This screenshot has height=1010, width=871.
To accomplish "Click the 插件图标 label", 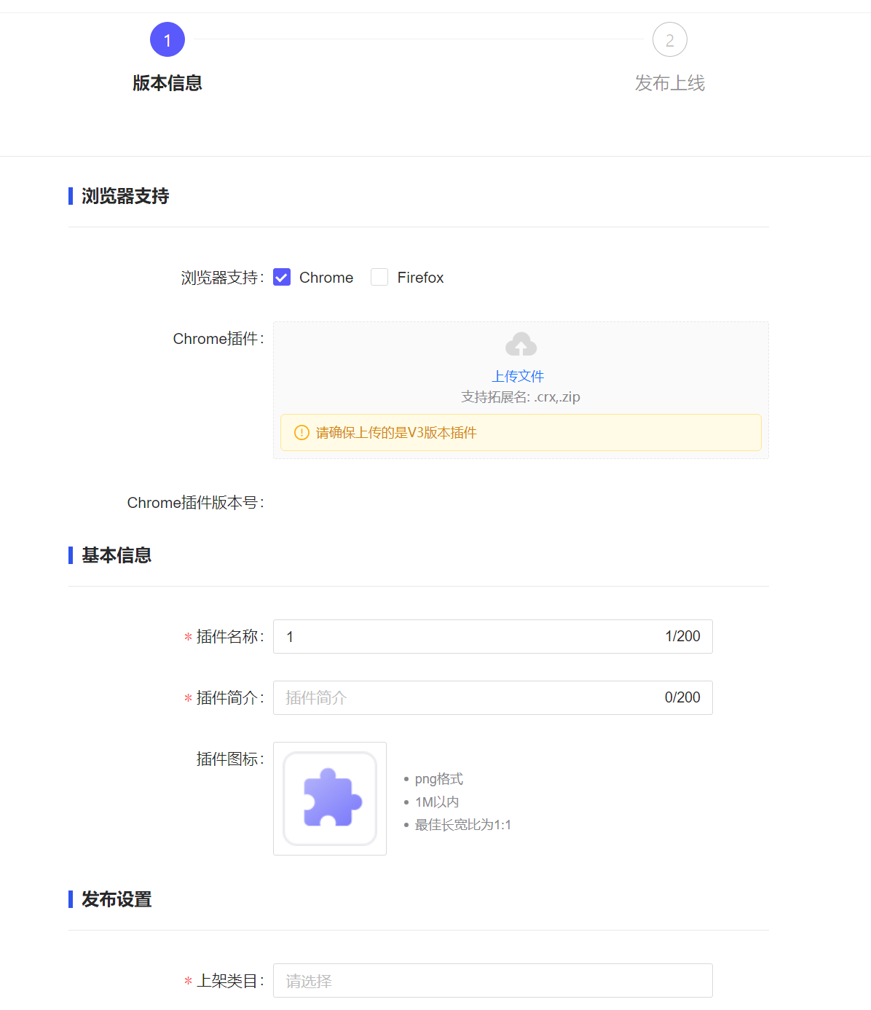I will [x=230, y=759].
